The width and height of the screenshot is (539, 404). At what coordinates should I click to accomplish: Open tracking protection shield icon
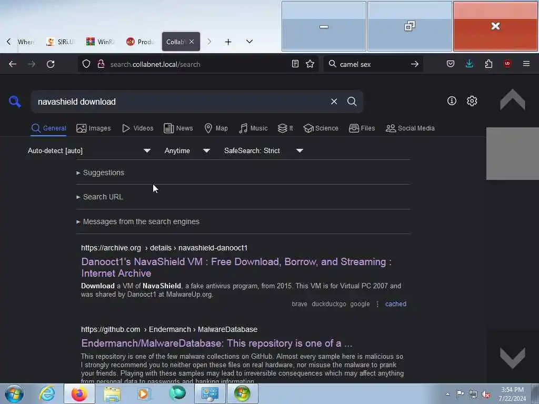86,64
